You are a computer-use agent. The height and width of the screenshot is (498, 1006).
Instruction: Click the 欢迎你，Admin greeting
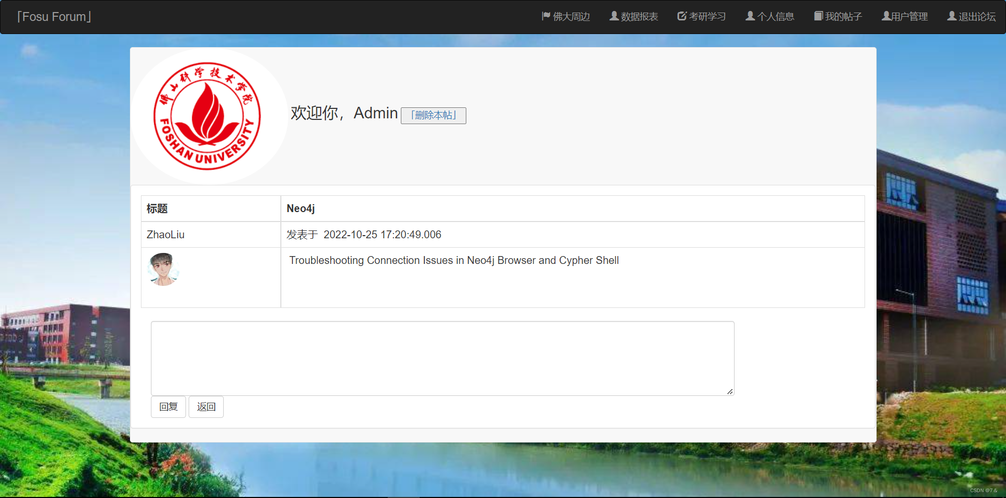pyautogui.click(x=344, y=113)
